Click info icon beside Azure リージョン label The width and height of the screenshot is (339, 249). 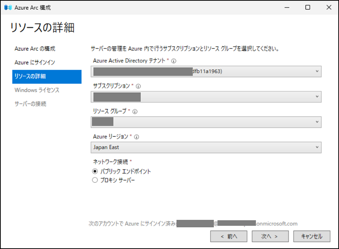[136, 137]
